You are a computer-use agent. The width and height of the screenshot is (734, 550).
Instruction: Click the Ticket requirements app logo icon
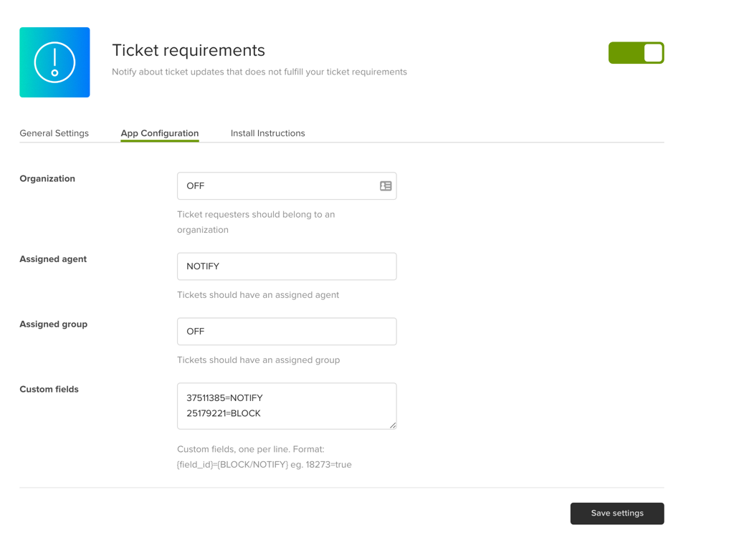(54, 62)
